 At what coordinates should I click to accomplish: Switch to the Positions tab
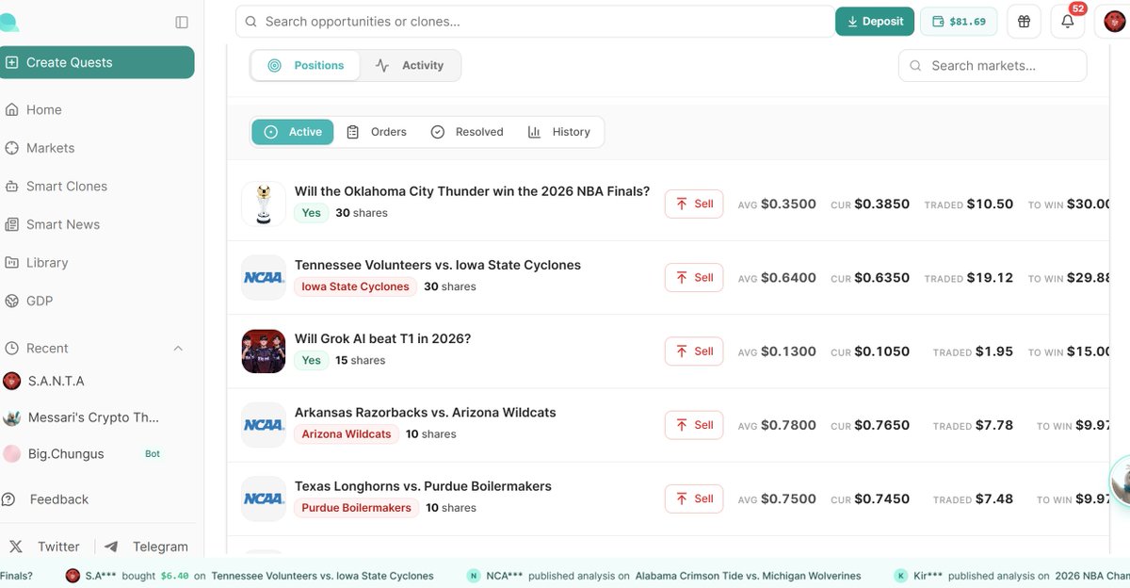pos(306,65)
